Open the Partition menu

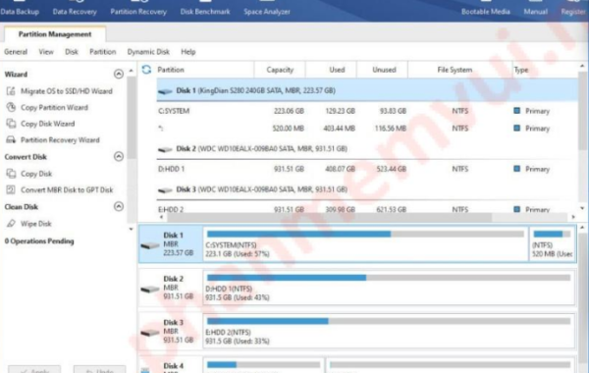pos(102,52)
